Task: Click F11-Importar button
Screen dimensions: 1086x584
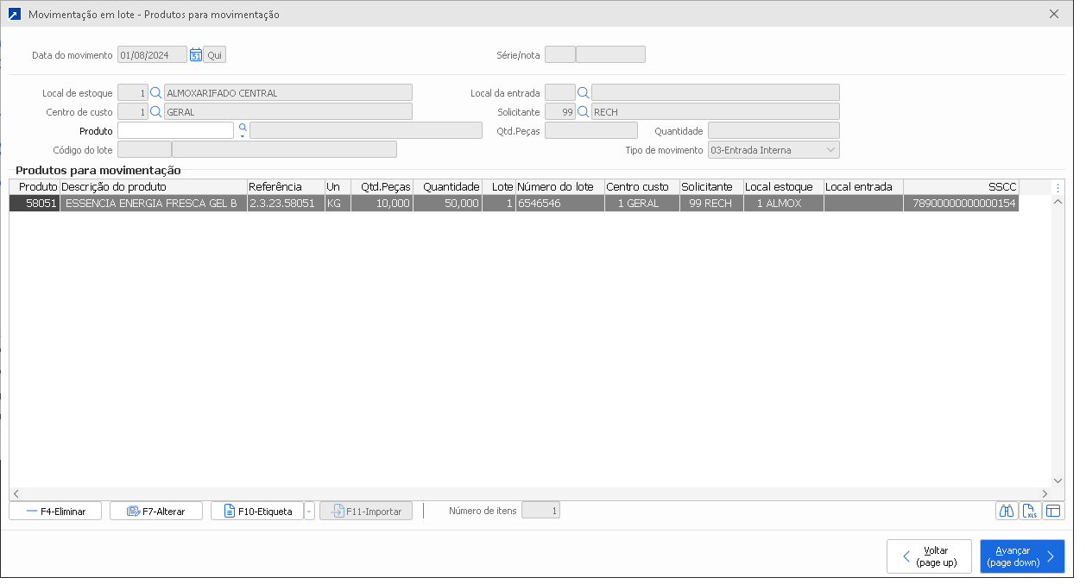Action: click(366, 512)
